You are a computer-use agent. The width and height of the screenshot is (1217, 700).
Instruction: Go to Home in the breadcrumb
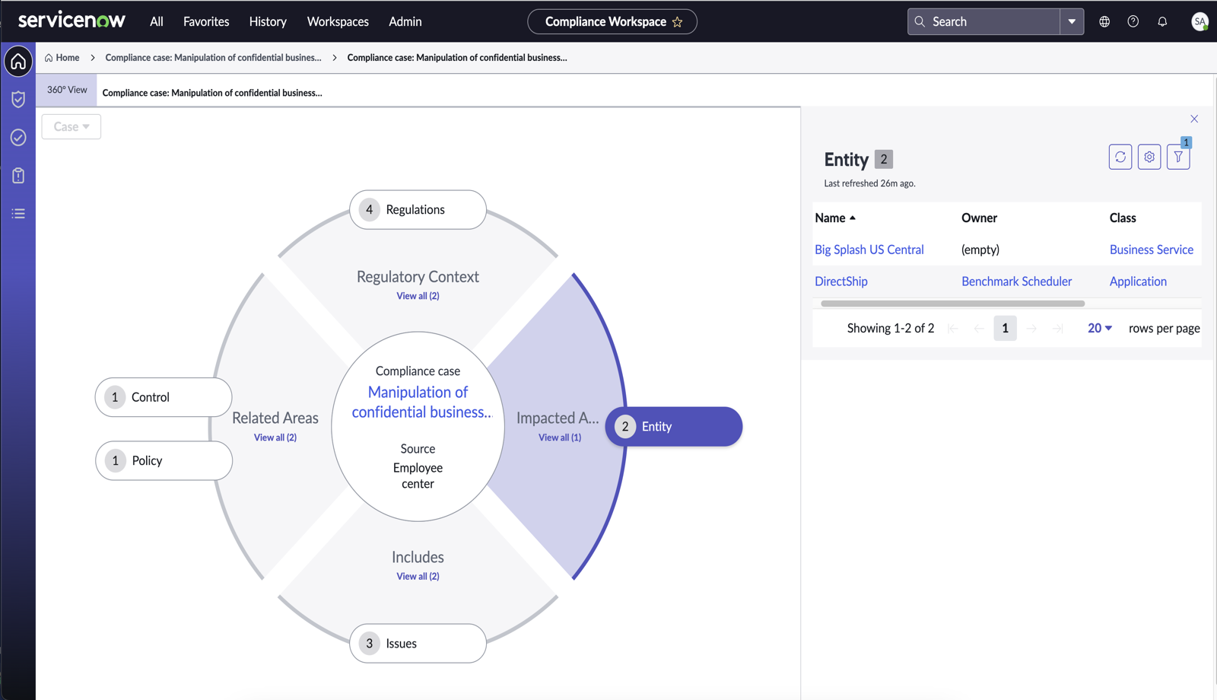[x=62, y=58]
